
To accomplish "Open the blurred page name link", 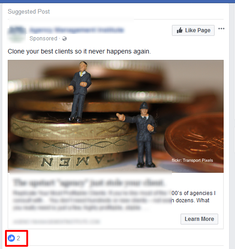I will coord(77,30).
